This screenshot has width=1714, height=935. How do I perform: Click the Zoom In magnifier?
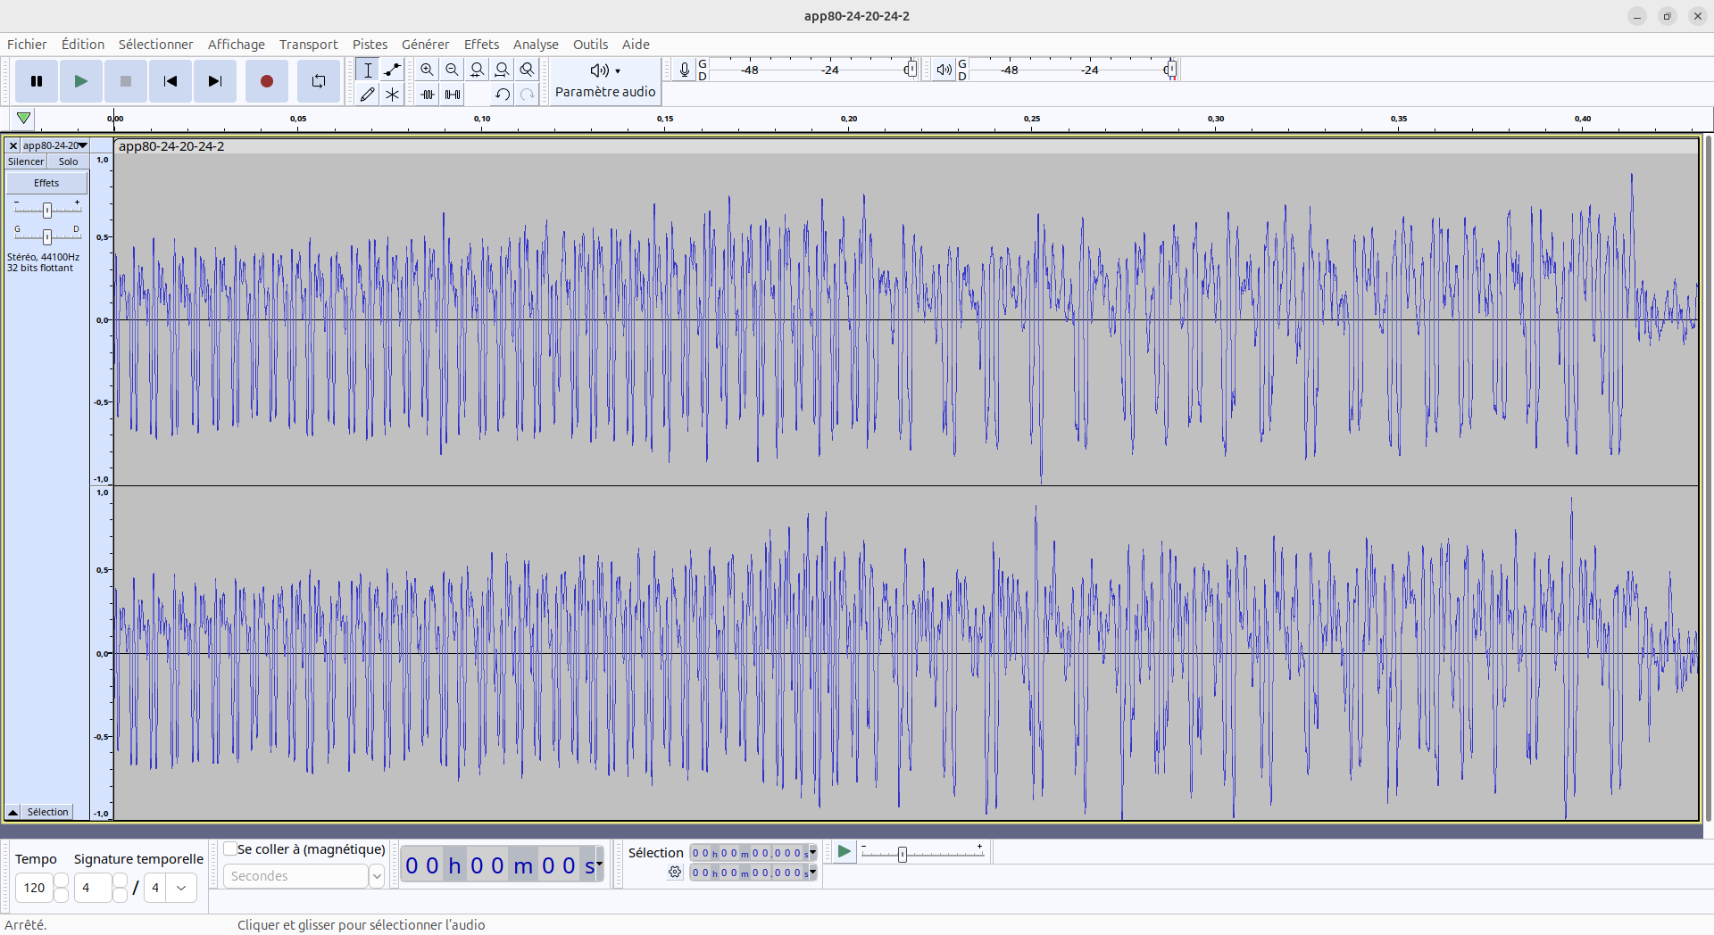pyautogui.click(x=427, y=70)
